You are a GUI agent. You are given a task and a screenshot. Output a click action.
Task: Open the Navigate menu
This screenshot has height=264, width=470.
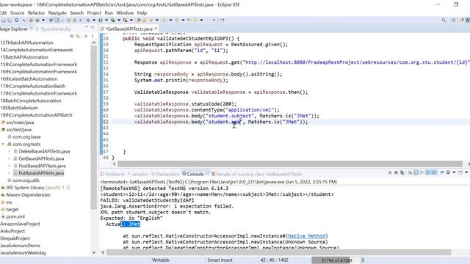click(57, 13)
